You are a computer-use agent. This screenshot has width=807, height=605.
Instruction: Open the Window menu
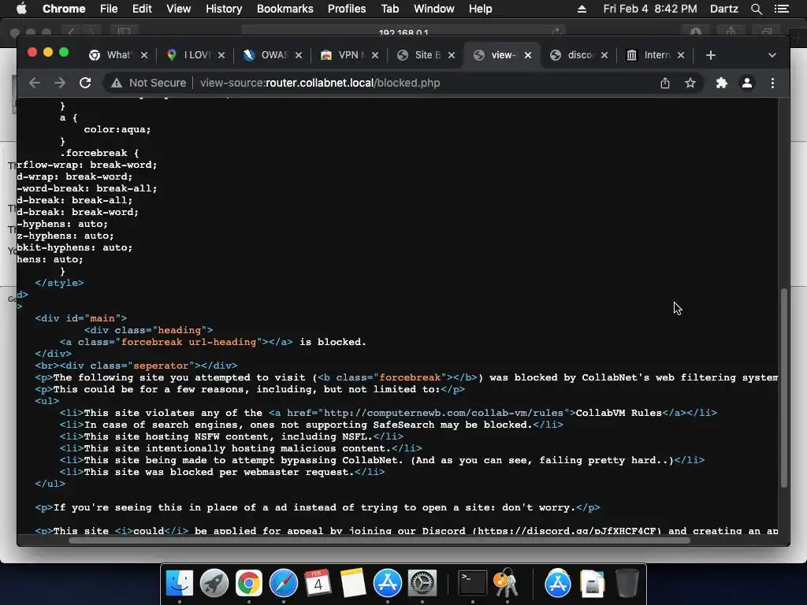[434, 9]
